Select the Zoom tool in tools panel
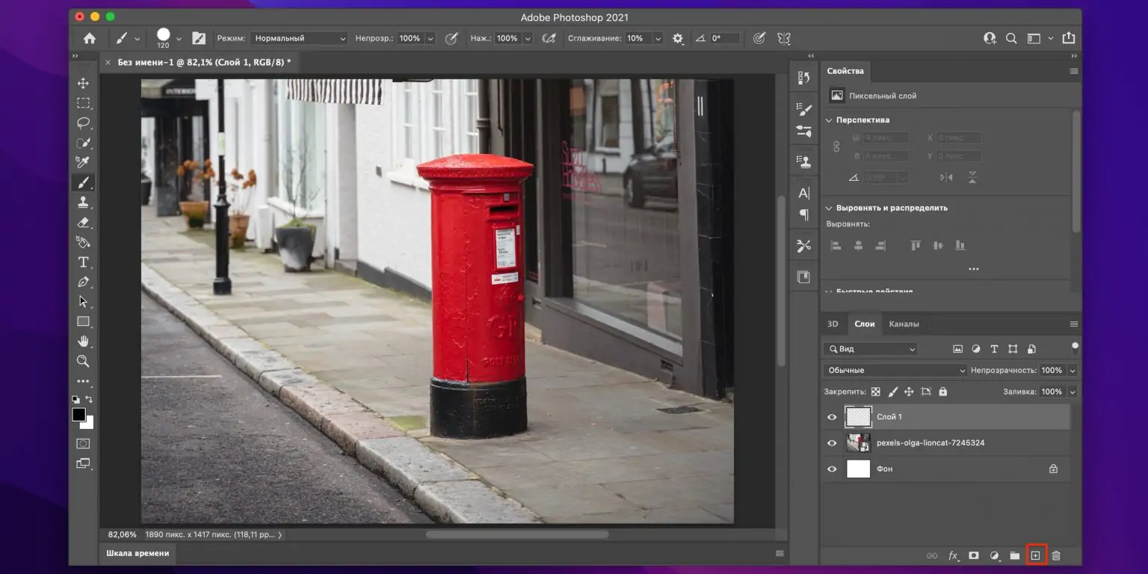This screenshot has width=1148, height=574. [83, 361]
